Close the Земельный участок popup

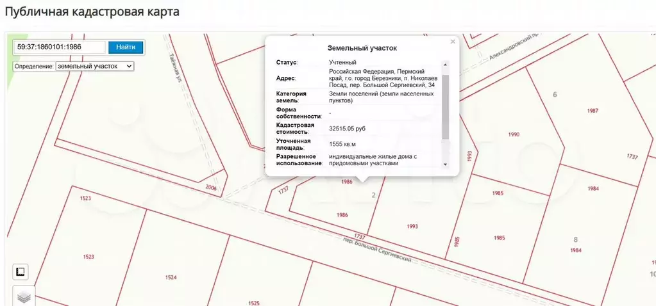click(453, 42)
